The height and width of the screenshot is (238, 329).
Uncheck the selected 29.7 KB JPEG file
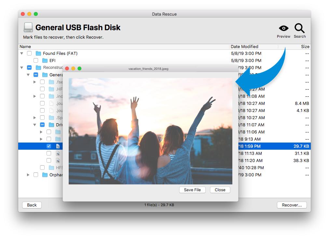click(48, 146)
